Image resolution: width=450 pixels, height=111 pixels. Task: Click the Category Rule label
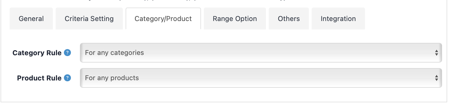click(x=37, y=53)
